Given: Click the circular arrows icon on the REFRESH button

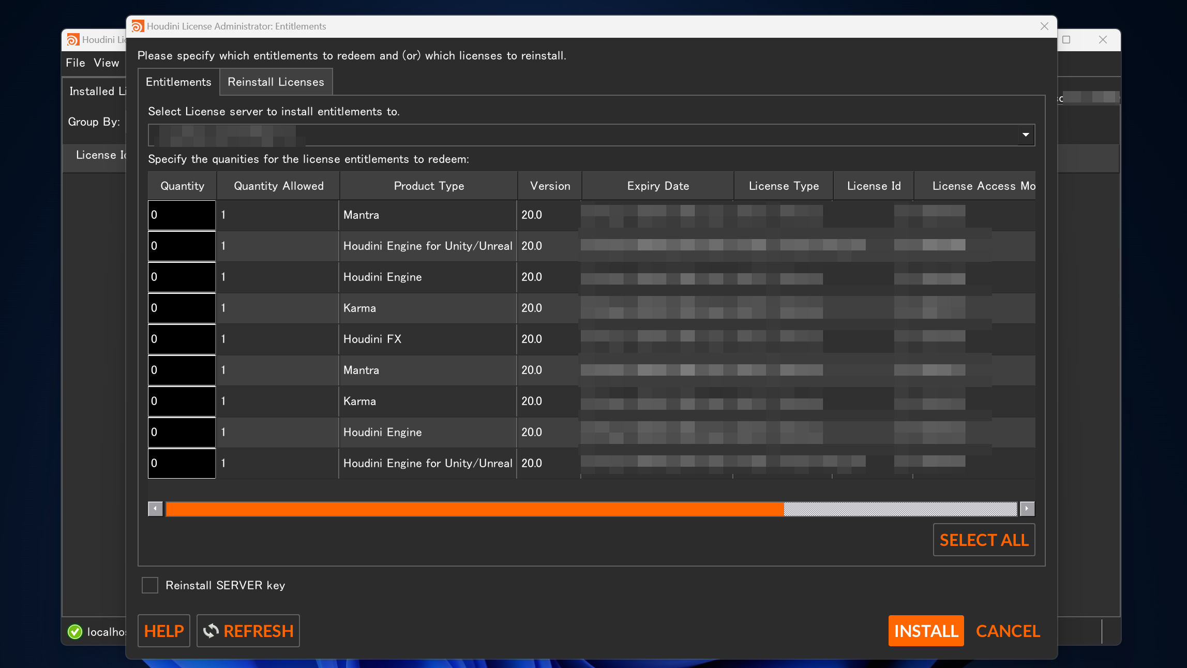Looking at the screenshot, I should point(211,631).
